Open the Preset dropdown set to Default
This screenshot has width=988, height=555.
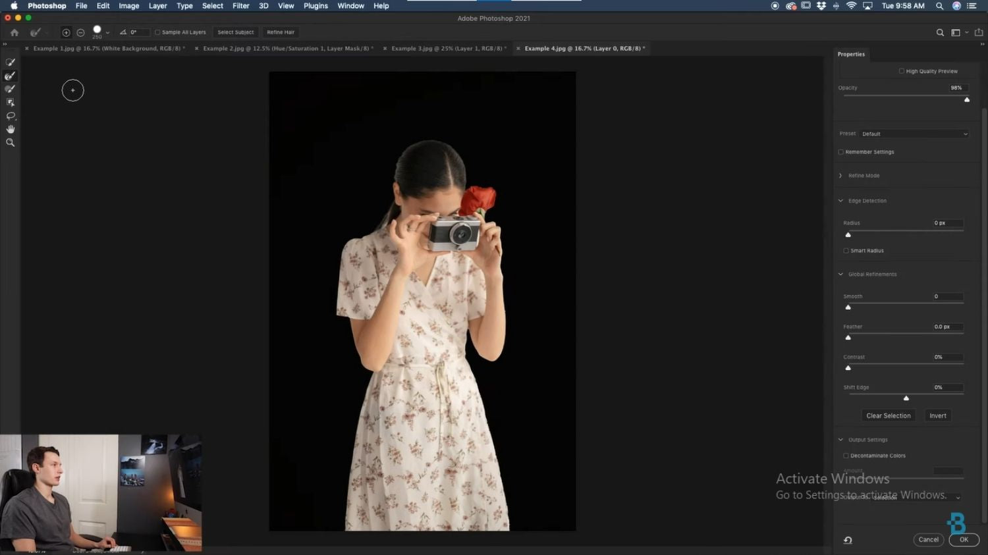pyautogui.click(x=914, y=133)
